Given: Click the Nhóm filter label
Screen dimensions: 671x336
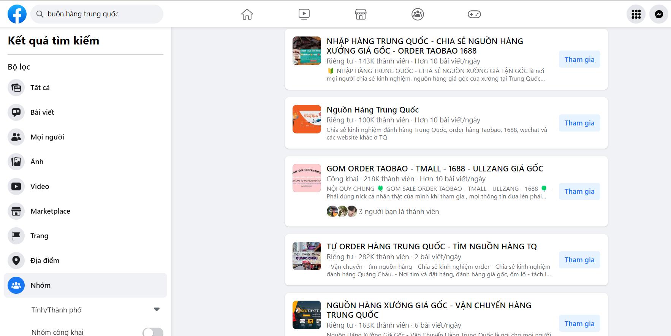Looking at the screenshot, I should (x=40, y=285).
